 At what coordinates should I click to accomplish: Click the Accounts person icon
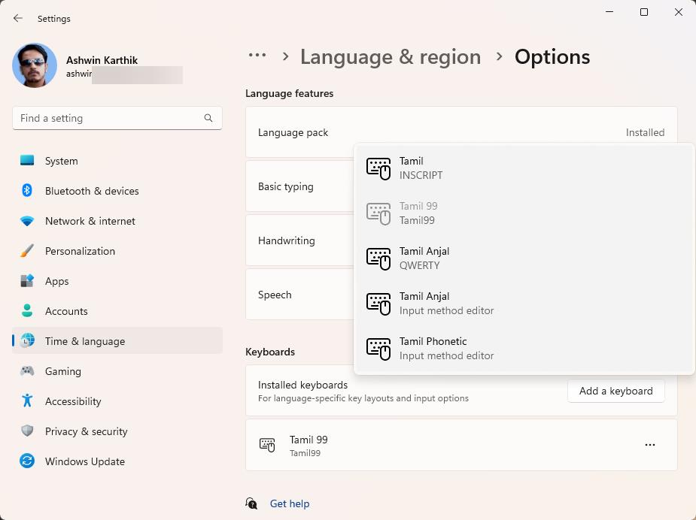[27, 311]
